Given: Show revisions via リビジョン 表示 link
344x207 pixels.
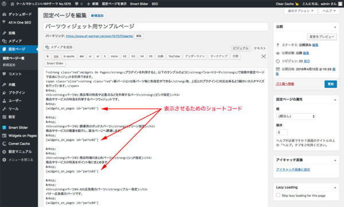Looking at the screenshot, I should pos(307,61).
